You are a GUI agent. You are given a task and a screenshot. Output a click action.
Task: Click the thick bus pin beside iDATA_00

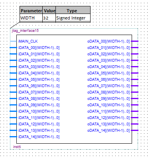13,48
